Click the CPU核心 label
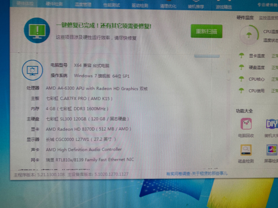This screenshot has height=208, width=278. pyautogui.click(x=257, y=79)
